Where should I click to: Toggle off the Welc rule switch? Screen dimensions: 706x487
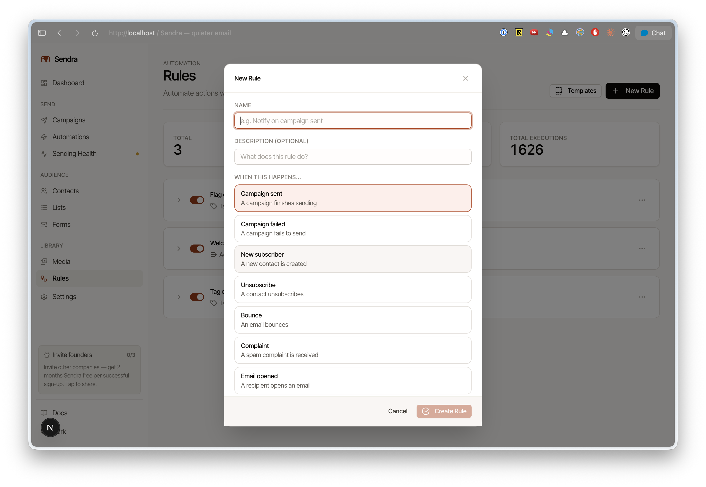(197, 249)
